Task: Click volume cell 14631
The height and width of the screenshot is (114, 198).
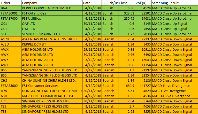Action: tap(143, 18)
